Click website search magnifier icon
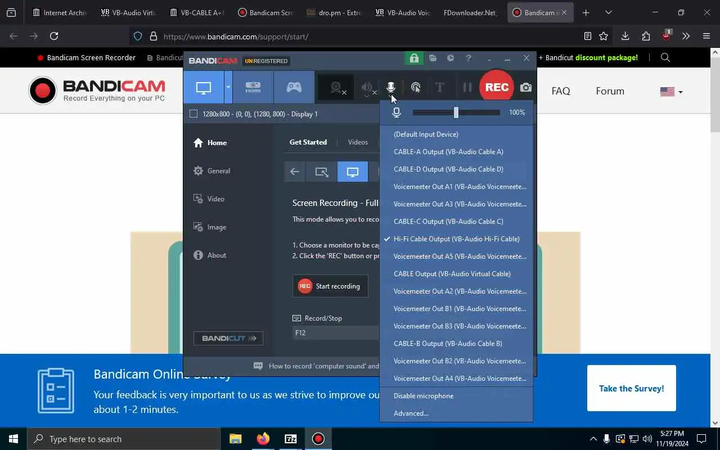Screen dimensions: 720x450 click(x=665, y=57)
